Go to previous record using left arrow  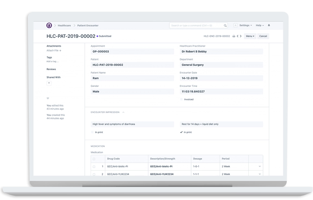[x=238, y=36]
